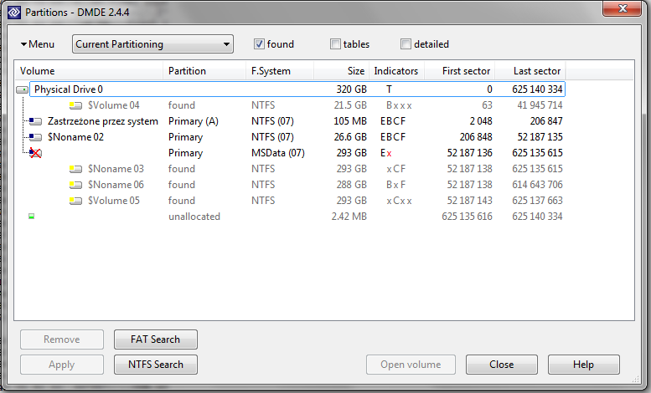Open Help with the Help button

pyautogui.click(x=584, y=365)
